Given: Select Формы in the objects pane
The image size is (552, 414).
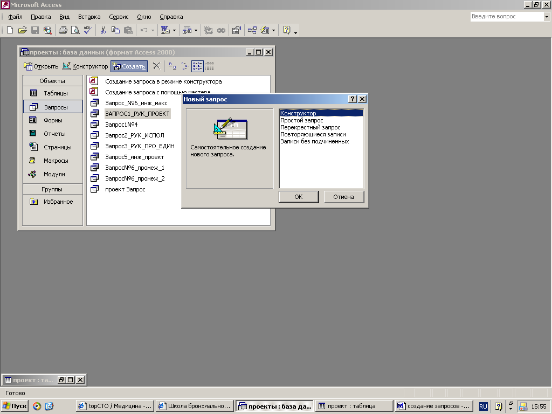Looking at the screenshot, I should point(53,120).
